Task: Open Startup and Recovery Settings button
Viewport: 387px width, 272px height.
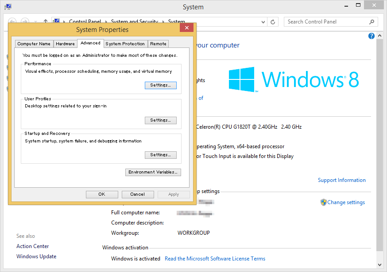Action: click(x=161, y=155)
